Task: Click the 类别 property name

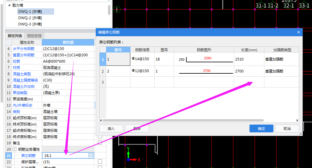Action: tap(16, 112)
